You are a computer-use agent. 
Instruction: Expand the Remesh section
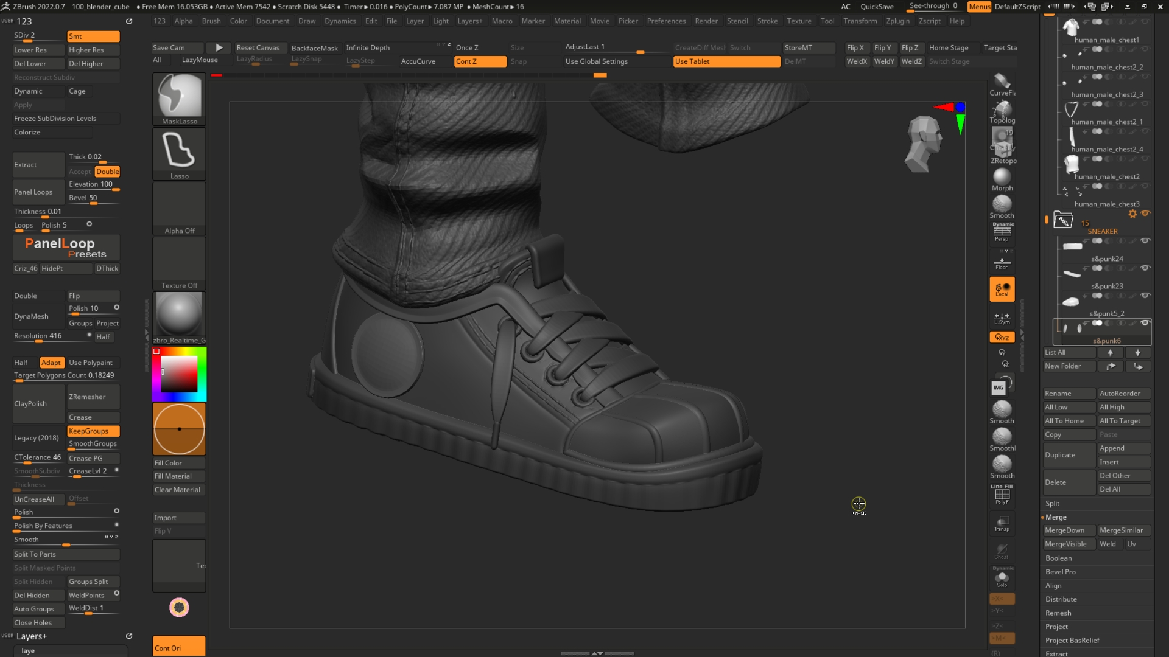tap(1058, 613)
